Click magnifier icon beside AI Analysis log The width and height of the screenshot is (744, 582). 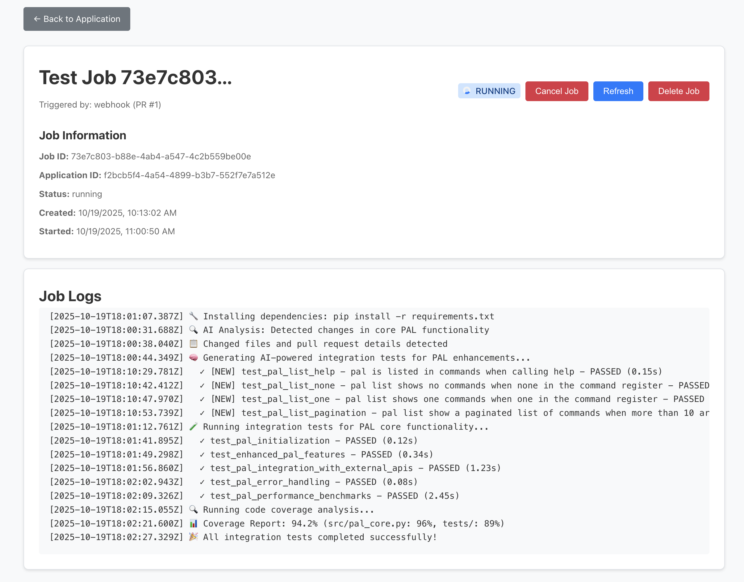[x=194, y=330]
